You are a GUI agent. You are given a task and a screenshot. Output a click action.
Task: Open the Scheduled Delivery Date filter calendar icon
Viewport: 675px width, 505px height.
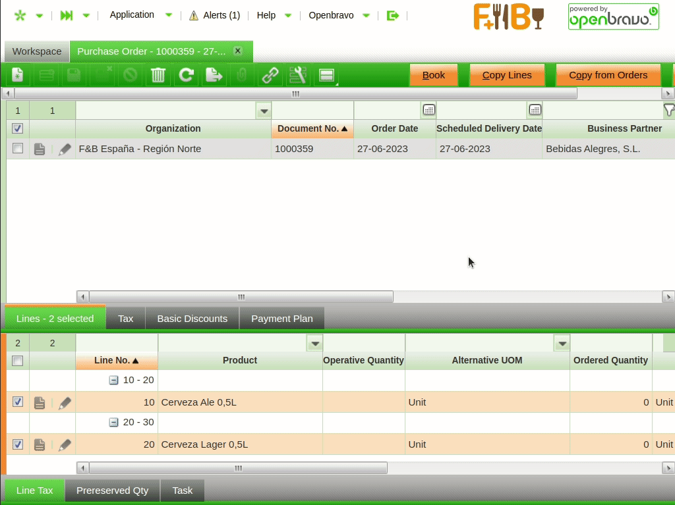(535, 110)
